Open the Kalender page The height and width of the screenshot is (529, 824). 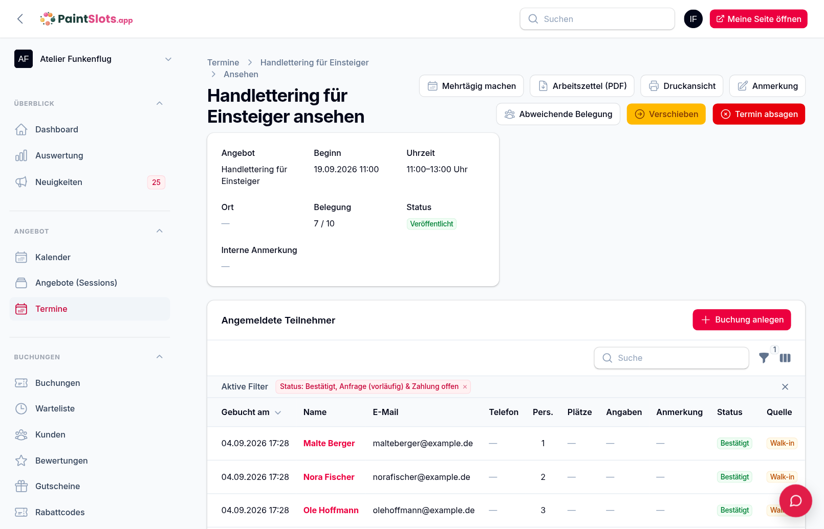pyautogui.click(x=90, y=257)
